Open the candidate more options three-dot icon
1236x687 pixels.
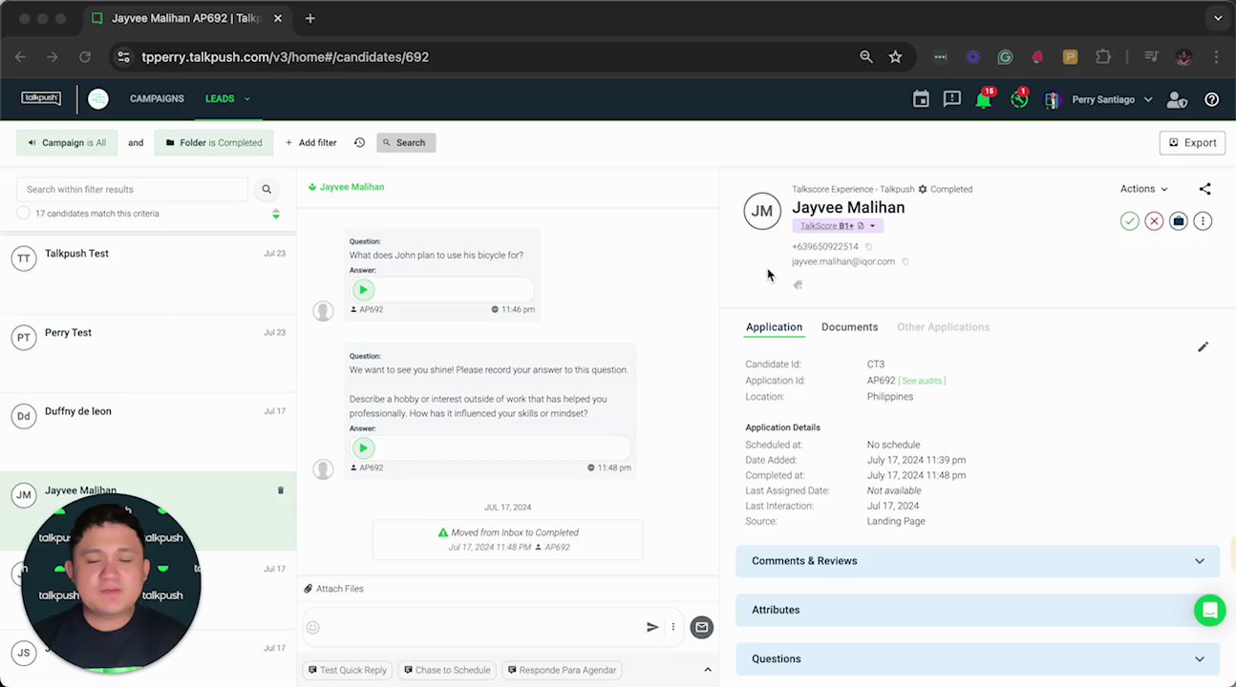1203,221
